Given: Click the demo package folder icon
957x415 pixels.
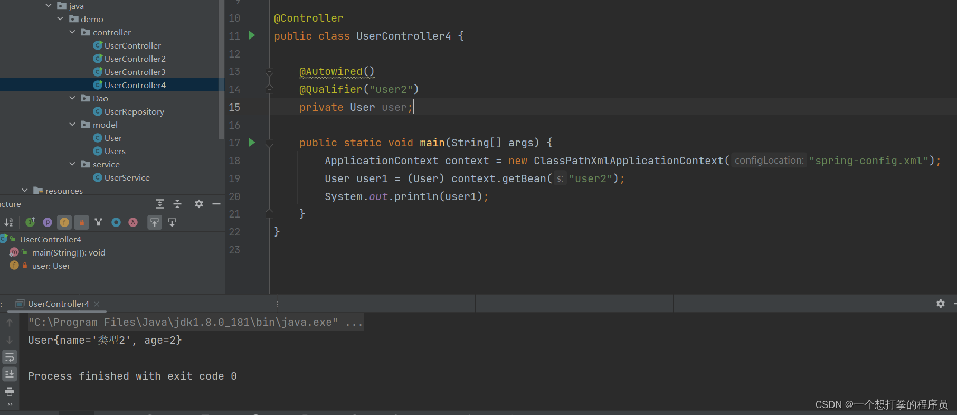Looking at the screenshot, I should 74,19.
